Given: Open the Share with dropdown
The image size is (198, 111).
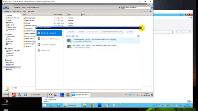Looking at the screenshot, I should pos(17,11).
